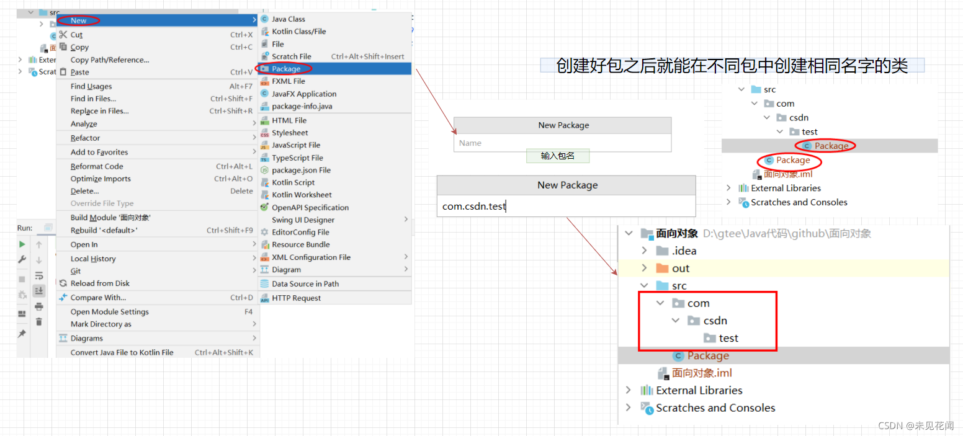Click the empty Name field in New Package
Viewport: 963px width, 436px height.
[563, 143]
